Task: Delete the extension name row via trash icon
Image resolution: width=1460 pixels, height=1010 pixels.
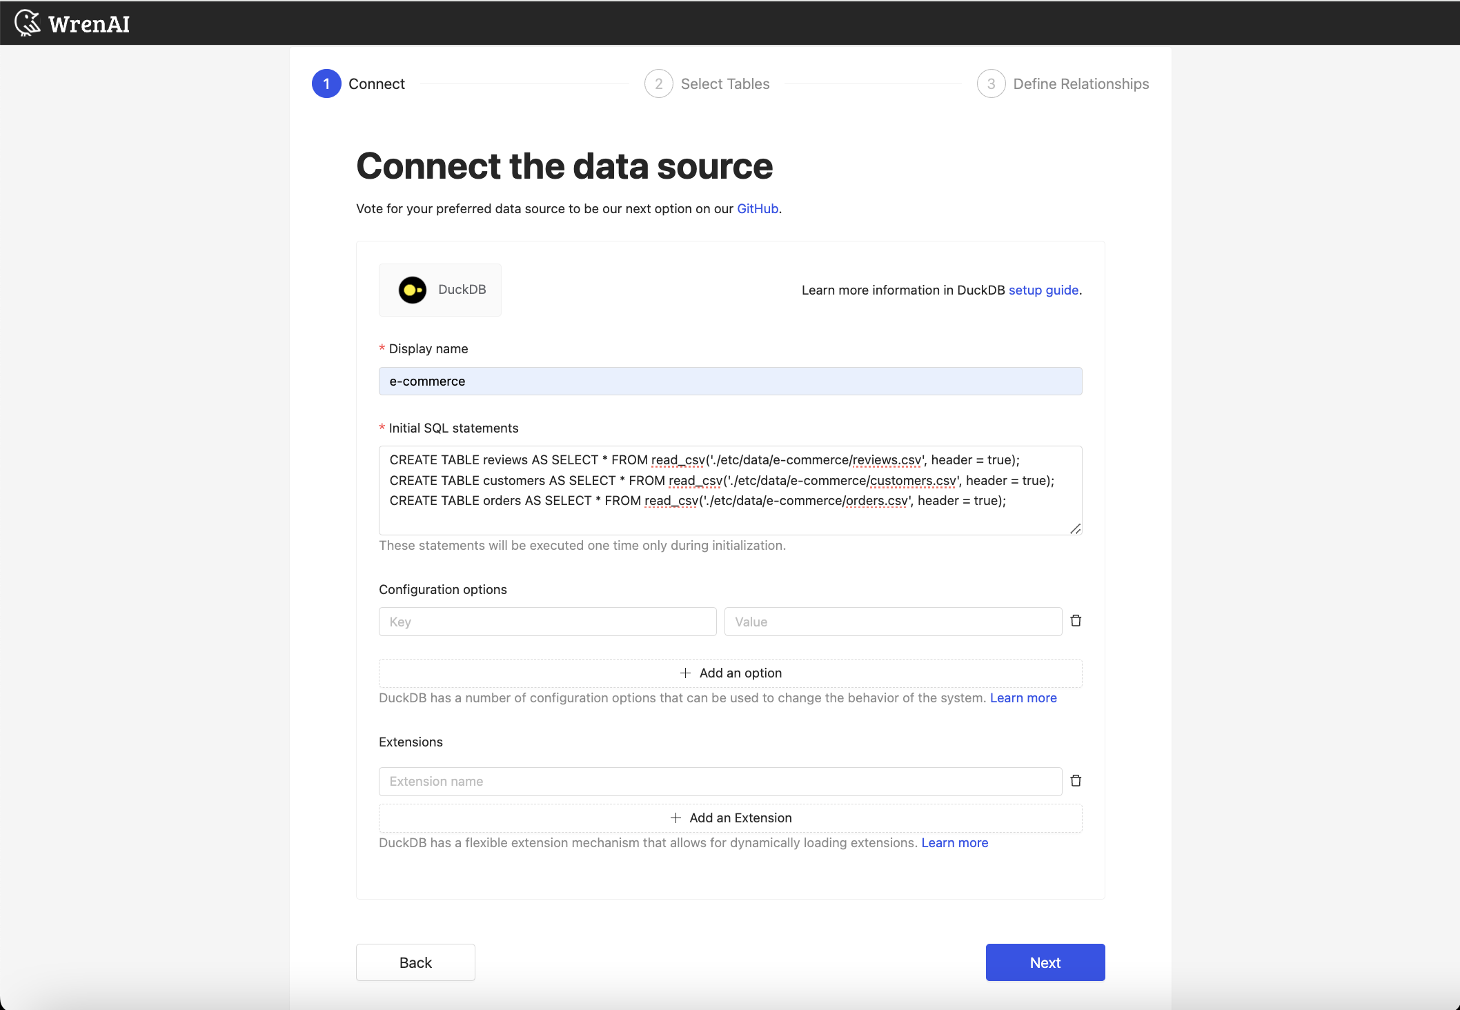Action: pyautogui.click(x=1076, y=781)
